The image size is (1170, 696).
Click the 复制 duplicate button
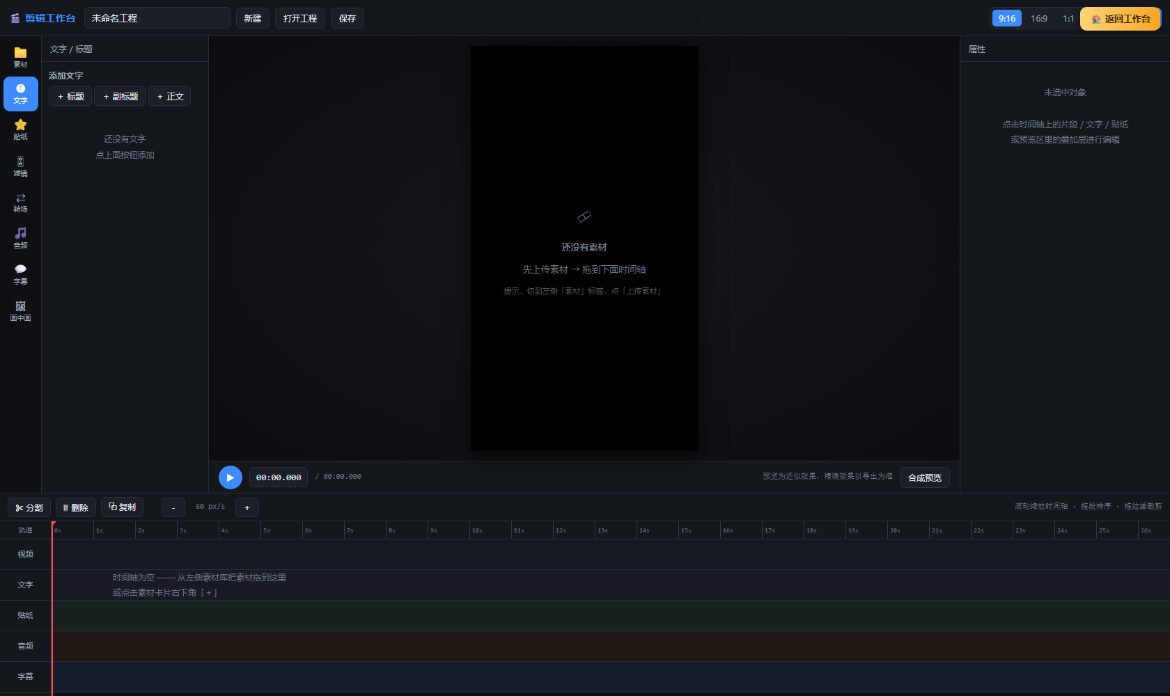pyautogui.click(x=122, y=507)
